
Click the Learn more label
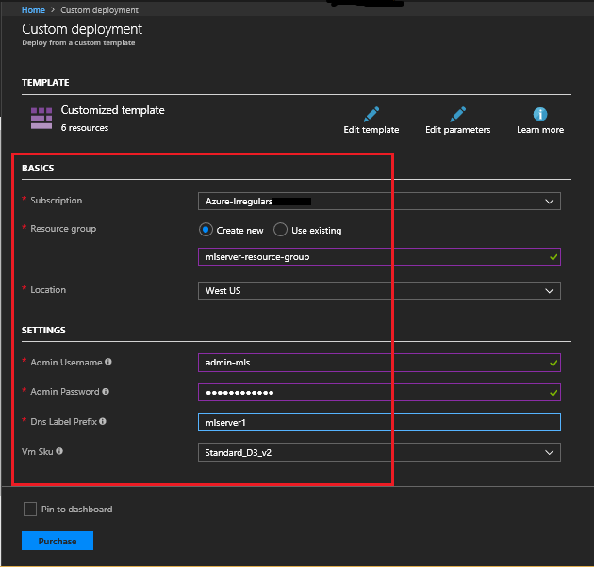point(540,130)
